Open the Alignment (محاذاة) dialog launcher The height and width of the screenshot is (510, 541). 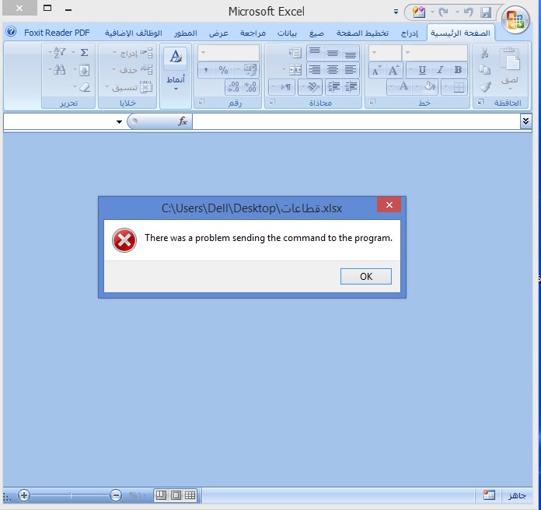272,102
